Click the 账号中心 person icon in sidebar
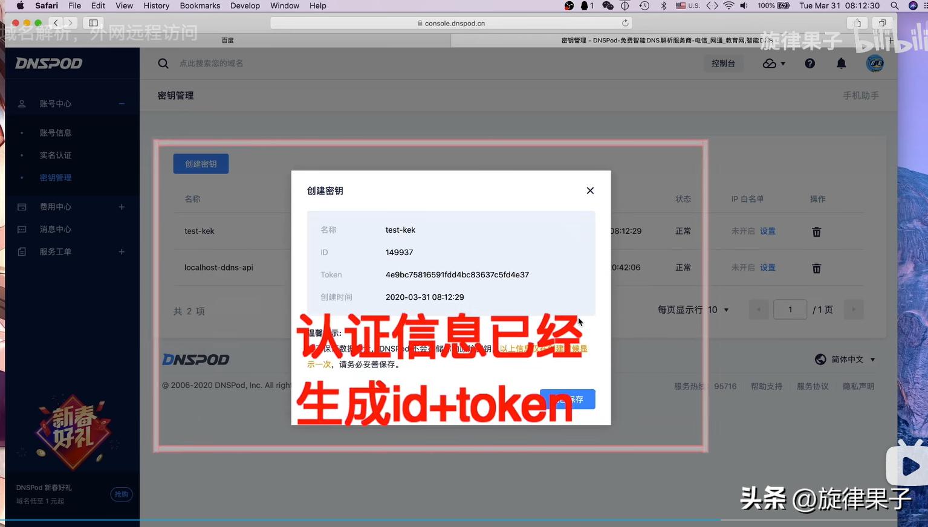 [22, 103]
